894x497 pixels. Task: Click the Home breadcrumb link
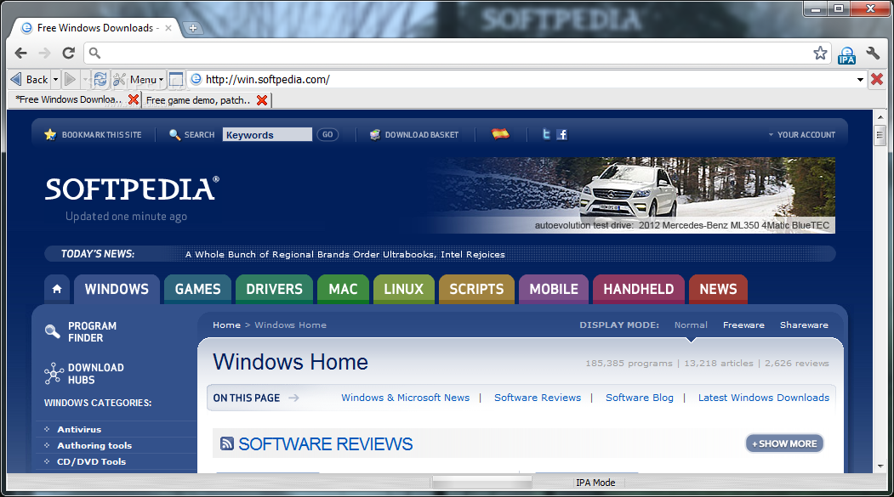[226, 325]
